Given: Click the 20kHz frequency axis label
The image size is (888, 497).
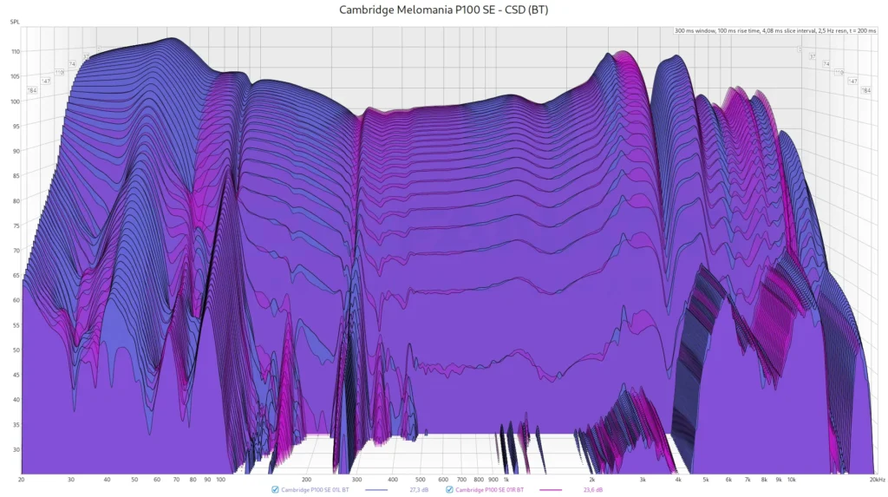Looking at the screenshot, I should (878, 480).
